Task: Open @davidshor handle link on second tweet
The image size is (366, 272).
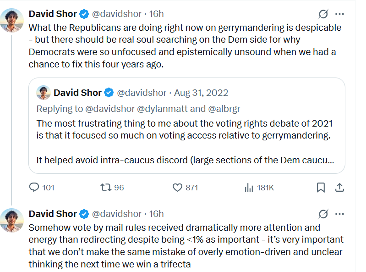Action: (117, 214)
